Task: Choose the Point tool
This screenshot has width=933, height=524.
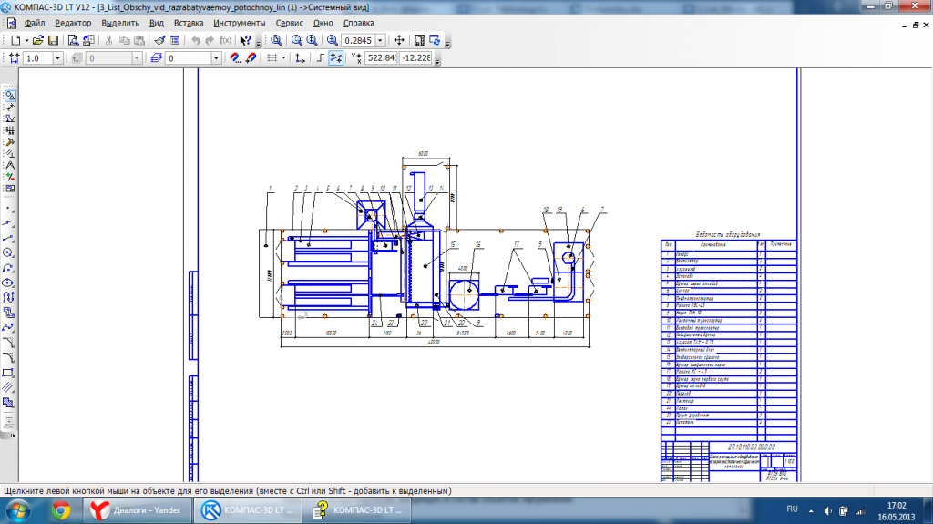Action: pos(8,209)
